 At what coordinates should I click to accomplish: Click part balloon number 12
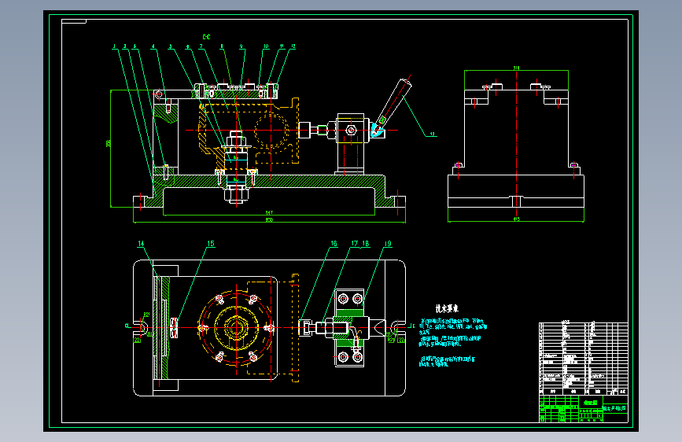click(x=293, y=46)
